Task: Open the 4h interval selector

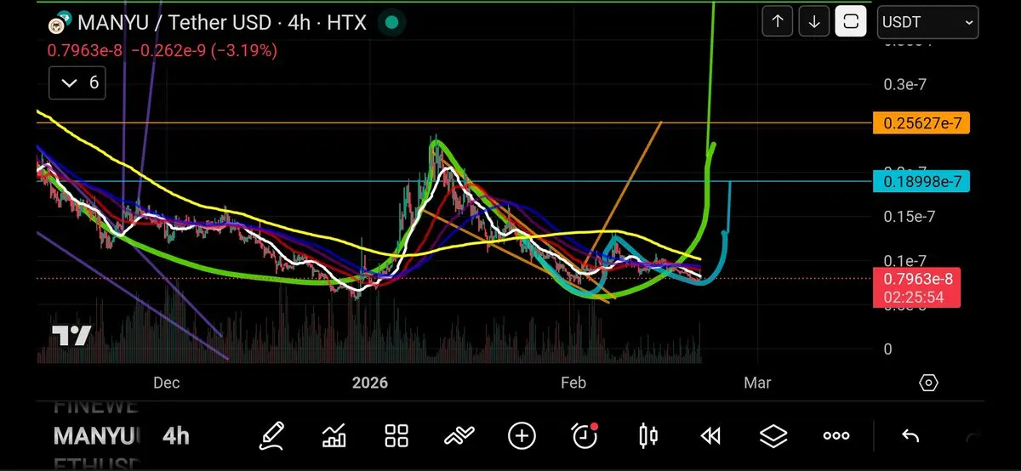Action: 176,436
